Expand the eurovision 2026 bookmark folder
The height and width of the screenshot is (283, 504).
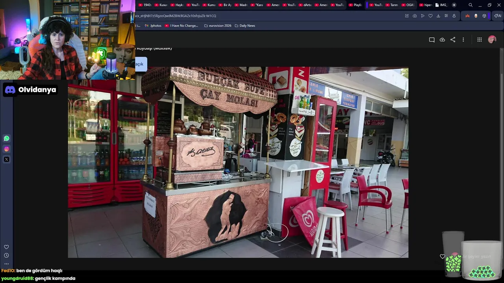click(x=218, y=26)
